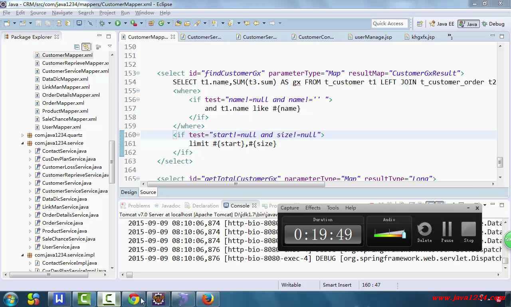Expand the ContactService.java node
The image size is (511, 307).
[x=30, y=151]
